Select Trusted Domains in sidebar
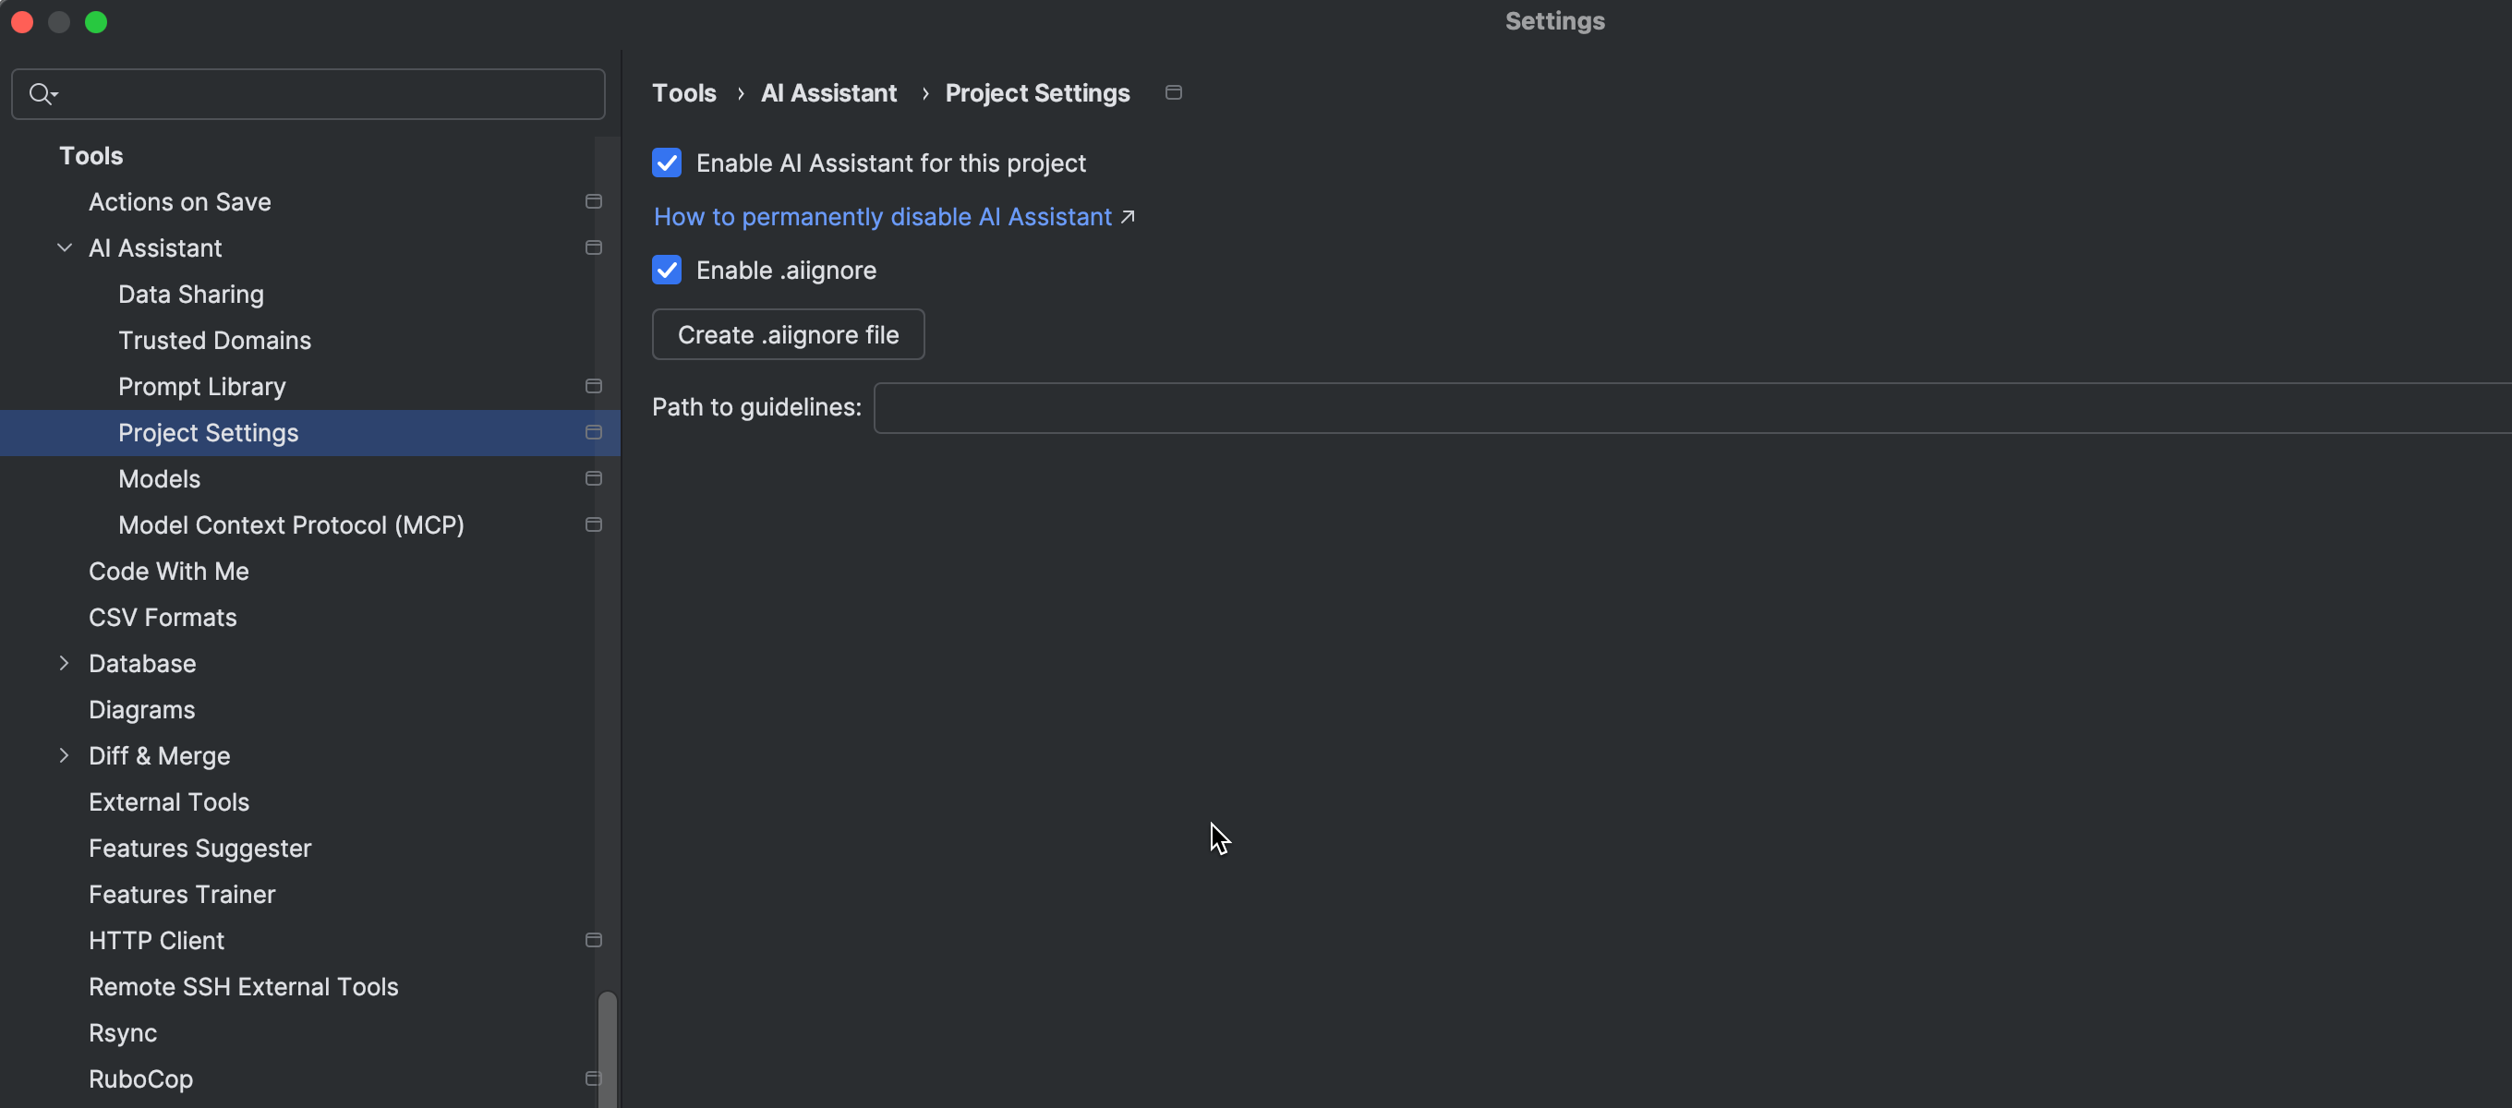 [x=214, y=341]
